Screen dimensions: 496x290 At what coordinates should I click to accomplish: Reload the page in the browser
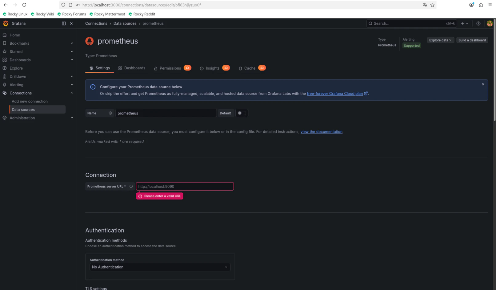24,5
